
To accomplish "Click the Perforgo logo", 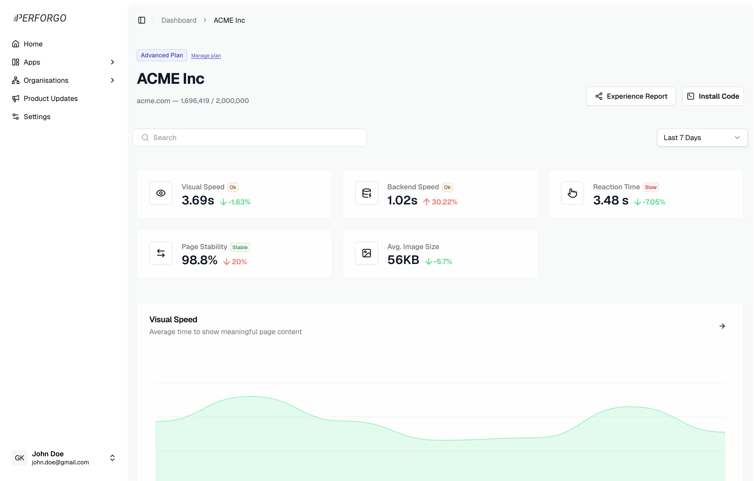I will pyautogui.click(x=39, y=18).
